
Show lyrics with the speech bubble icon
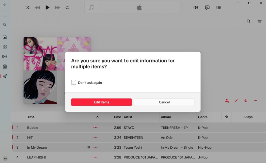[x=207, y=7]
